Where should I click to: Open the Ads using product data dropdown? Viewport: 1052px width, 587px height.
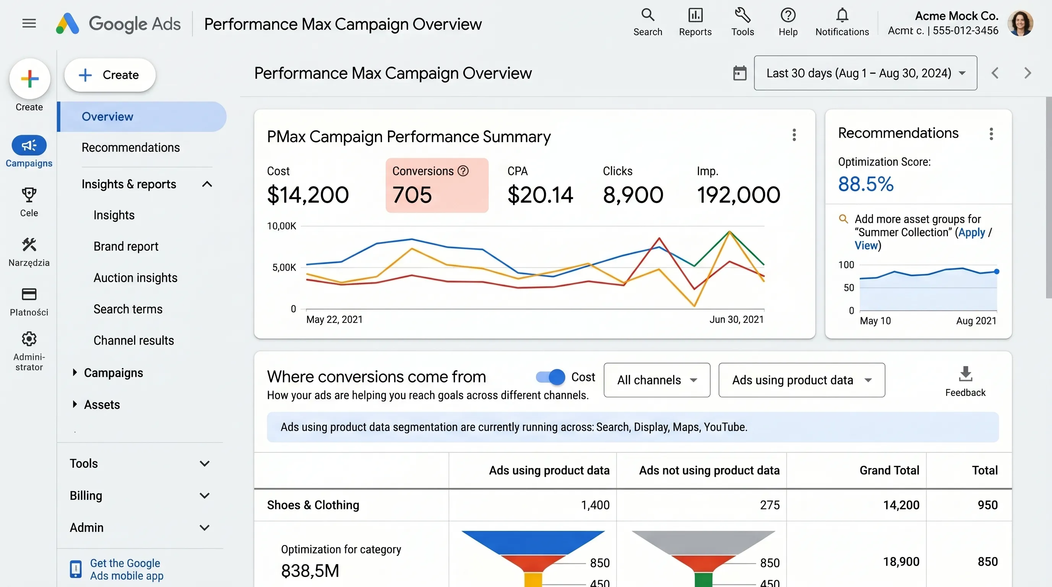802,380
